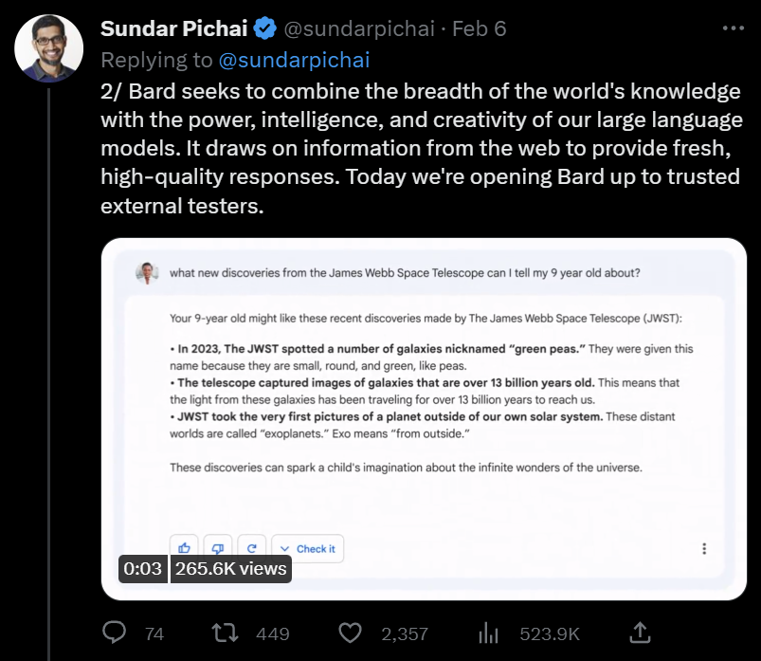
Task: Click the regenerate refresh icon in Bard
Action: pos(251,548)
